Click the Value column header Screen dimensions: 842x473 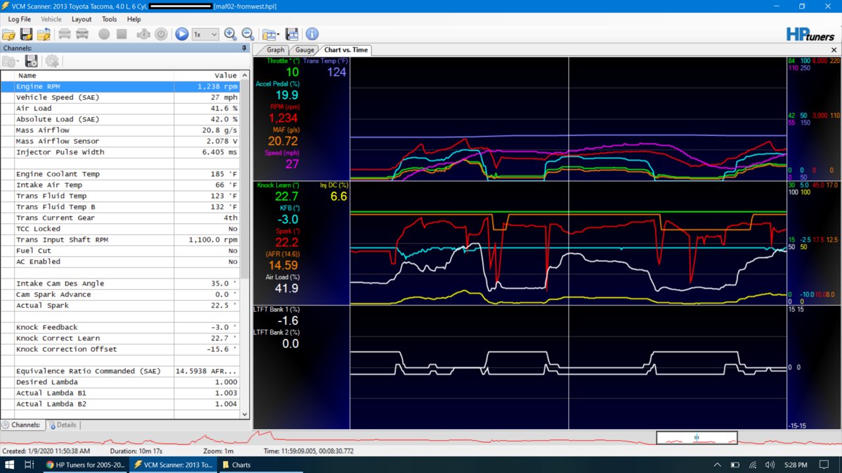click(207, 76)
